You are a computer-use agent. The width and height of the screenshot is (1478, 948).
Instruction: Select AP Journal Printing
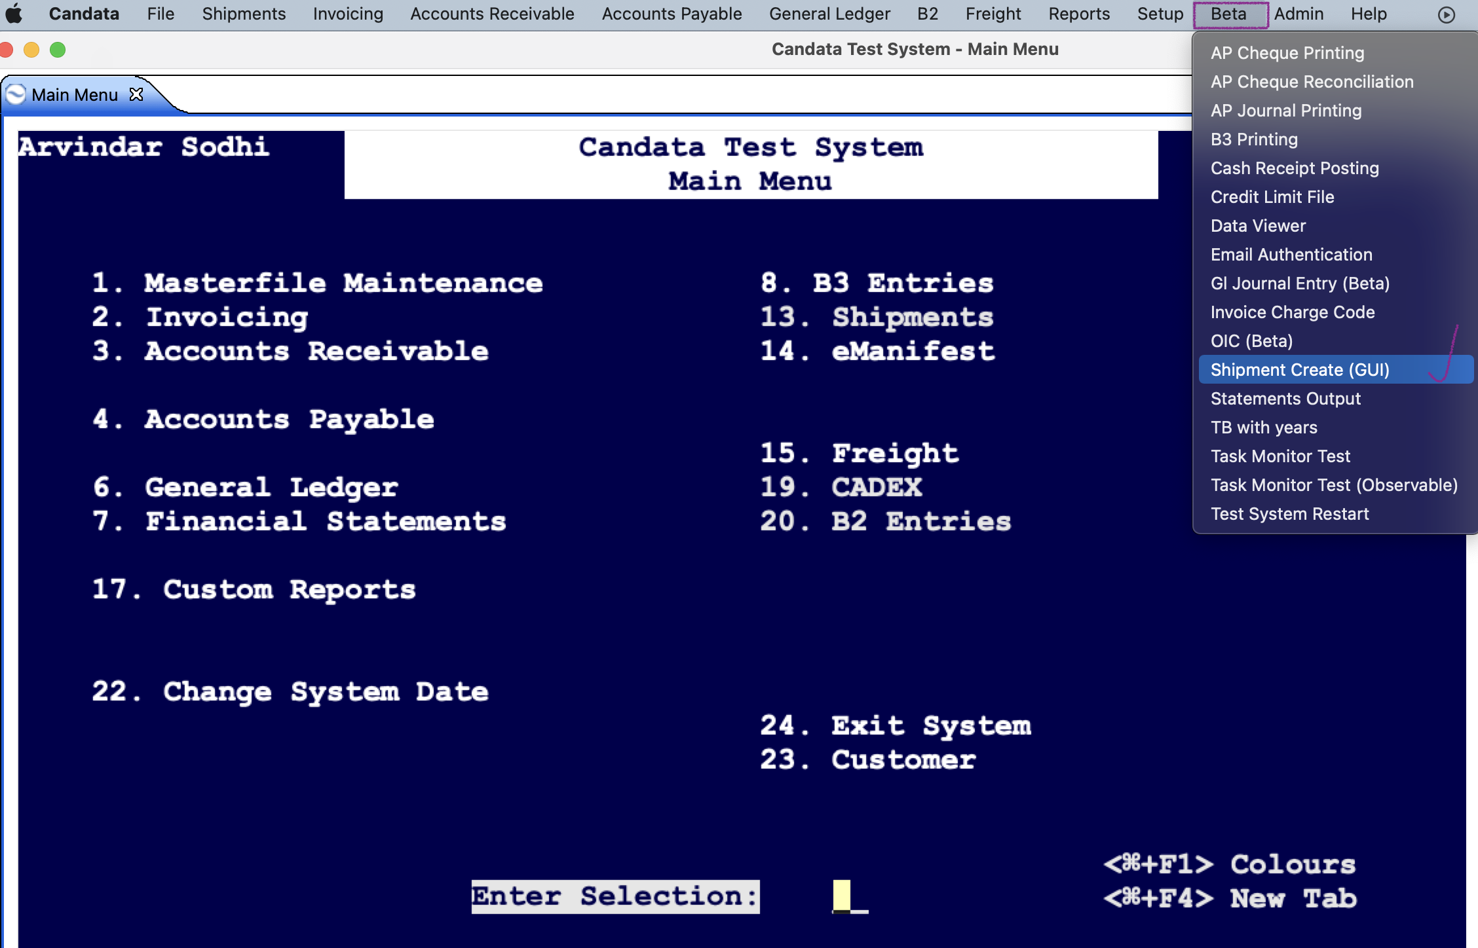pos(1336,111)
